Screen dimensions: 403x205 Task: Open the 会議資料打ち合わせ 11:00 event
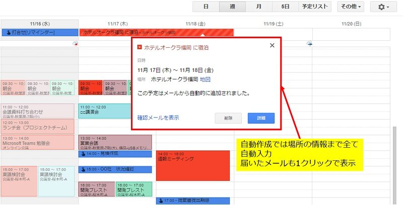37,111
